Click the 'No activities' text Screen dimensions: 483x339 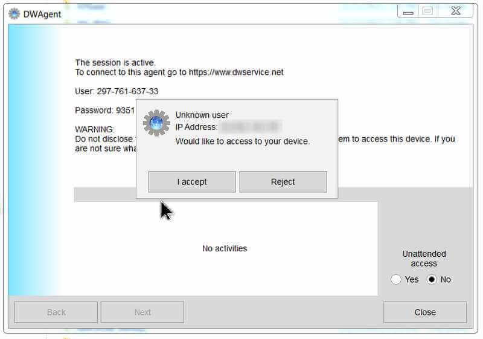[225, 248]
